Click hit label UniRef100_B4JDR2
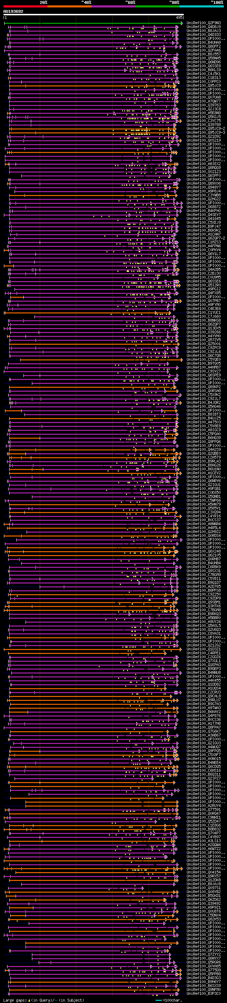The image size is (227, 1003). tap(204, 403)
